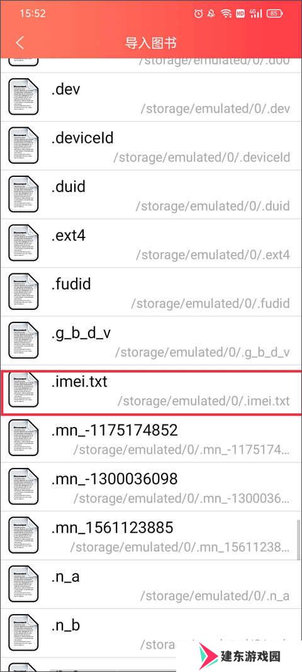
Task: Click the document icon beside .dev
Action: 23,97
